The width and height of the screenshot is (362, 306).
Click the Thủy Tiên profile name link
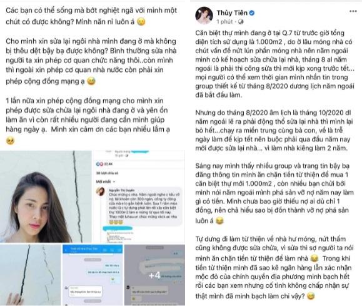(232, 13)
